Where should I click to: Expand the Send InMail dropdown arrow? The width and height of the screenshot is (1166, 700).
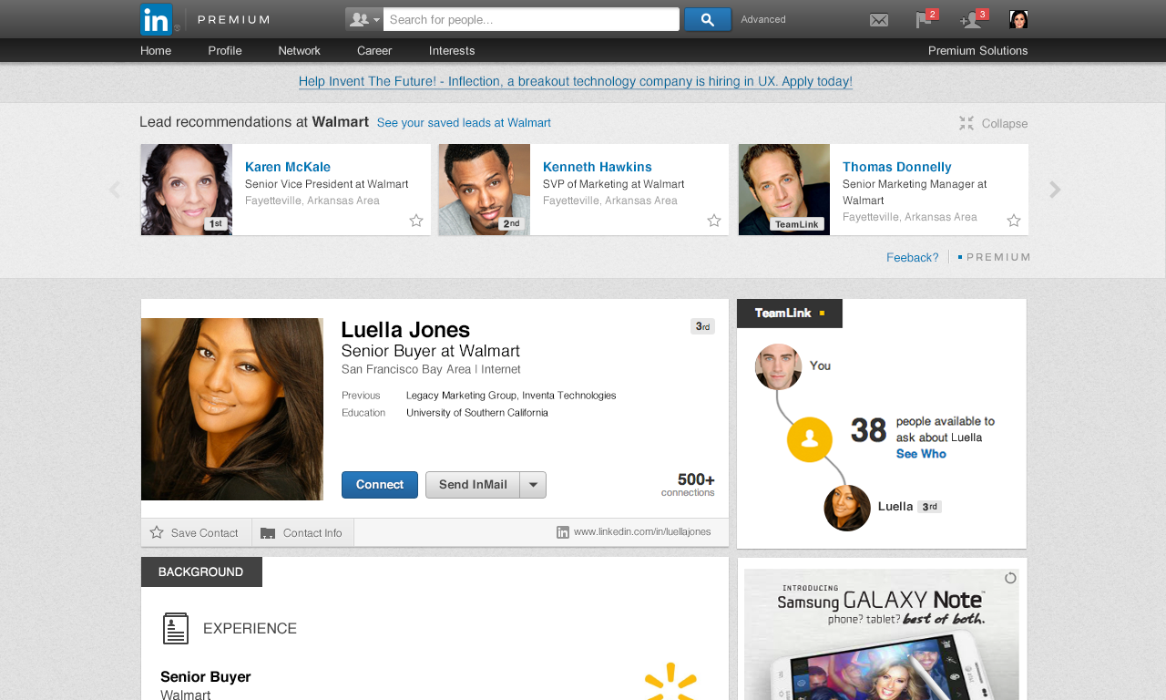[533, 485]
